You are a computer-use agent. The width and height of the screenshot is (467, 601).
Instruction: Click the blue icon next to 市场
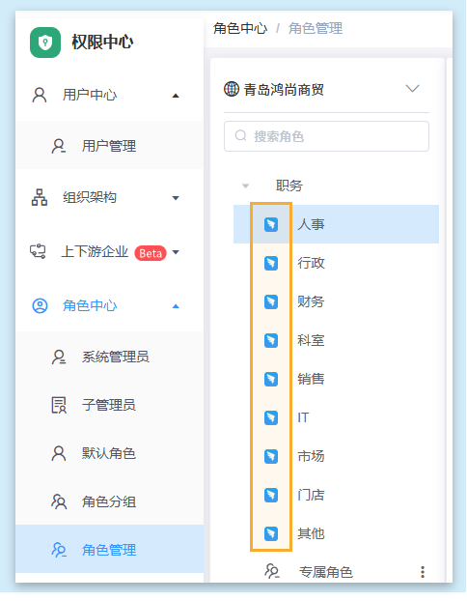271,456
